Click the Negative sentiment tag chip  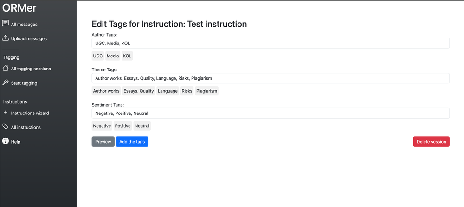[102, 126]
